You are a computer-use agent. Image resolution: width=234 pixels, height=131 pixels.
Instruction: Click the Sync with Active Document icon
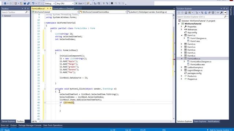point(202,13)
